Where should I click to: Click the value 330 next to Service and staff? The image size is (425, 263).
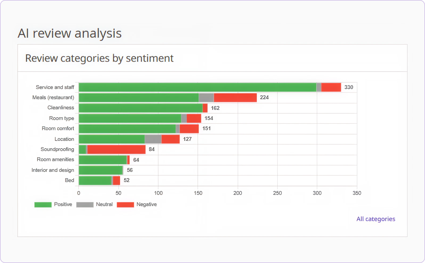click(349, 87)
